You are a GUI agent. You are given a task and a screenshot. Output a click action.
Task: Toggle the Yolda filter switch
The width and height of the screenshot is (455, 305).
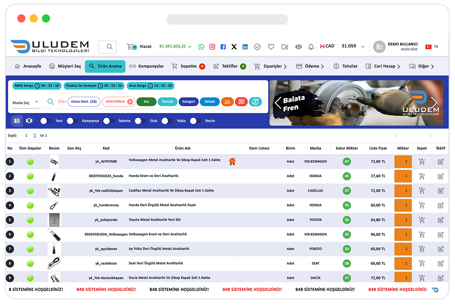(167, 121)
